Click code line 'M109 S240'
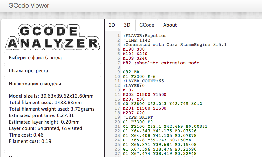The image size is (262, 157). 135,58
